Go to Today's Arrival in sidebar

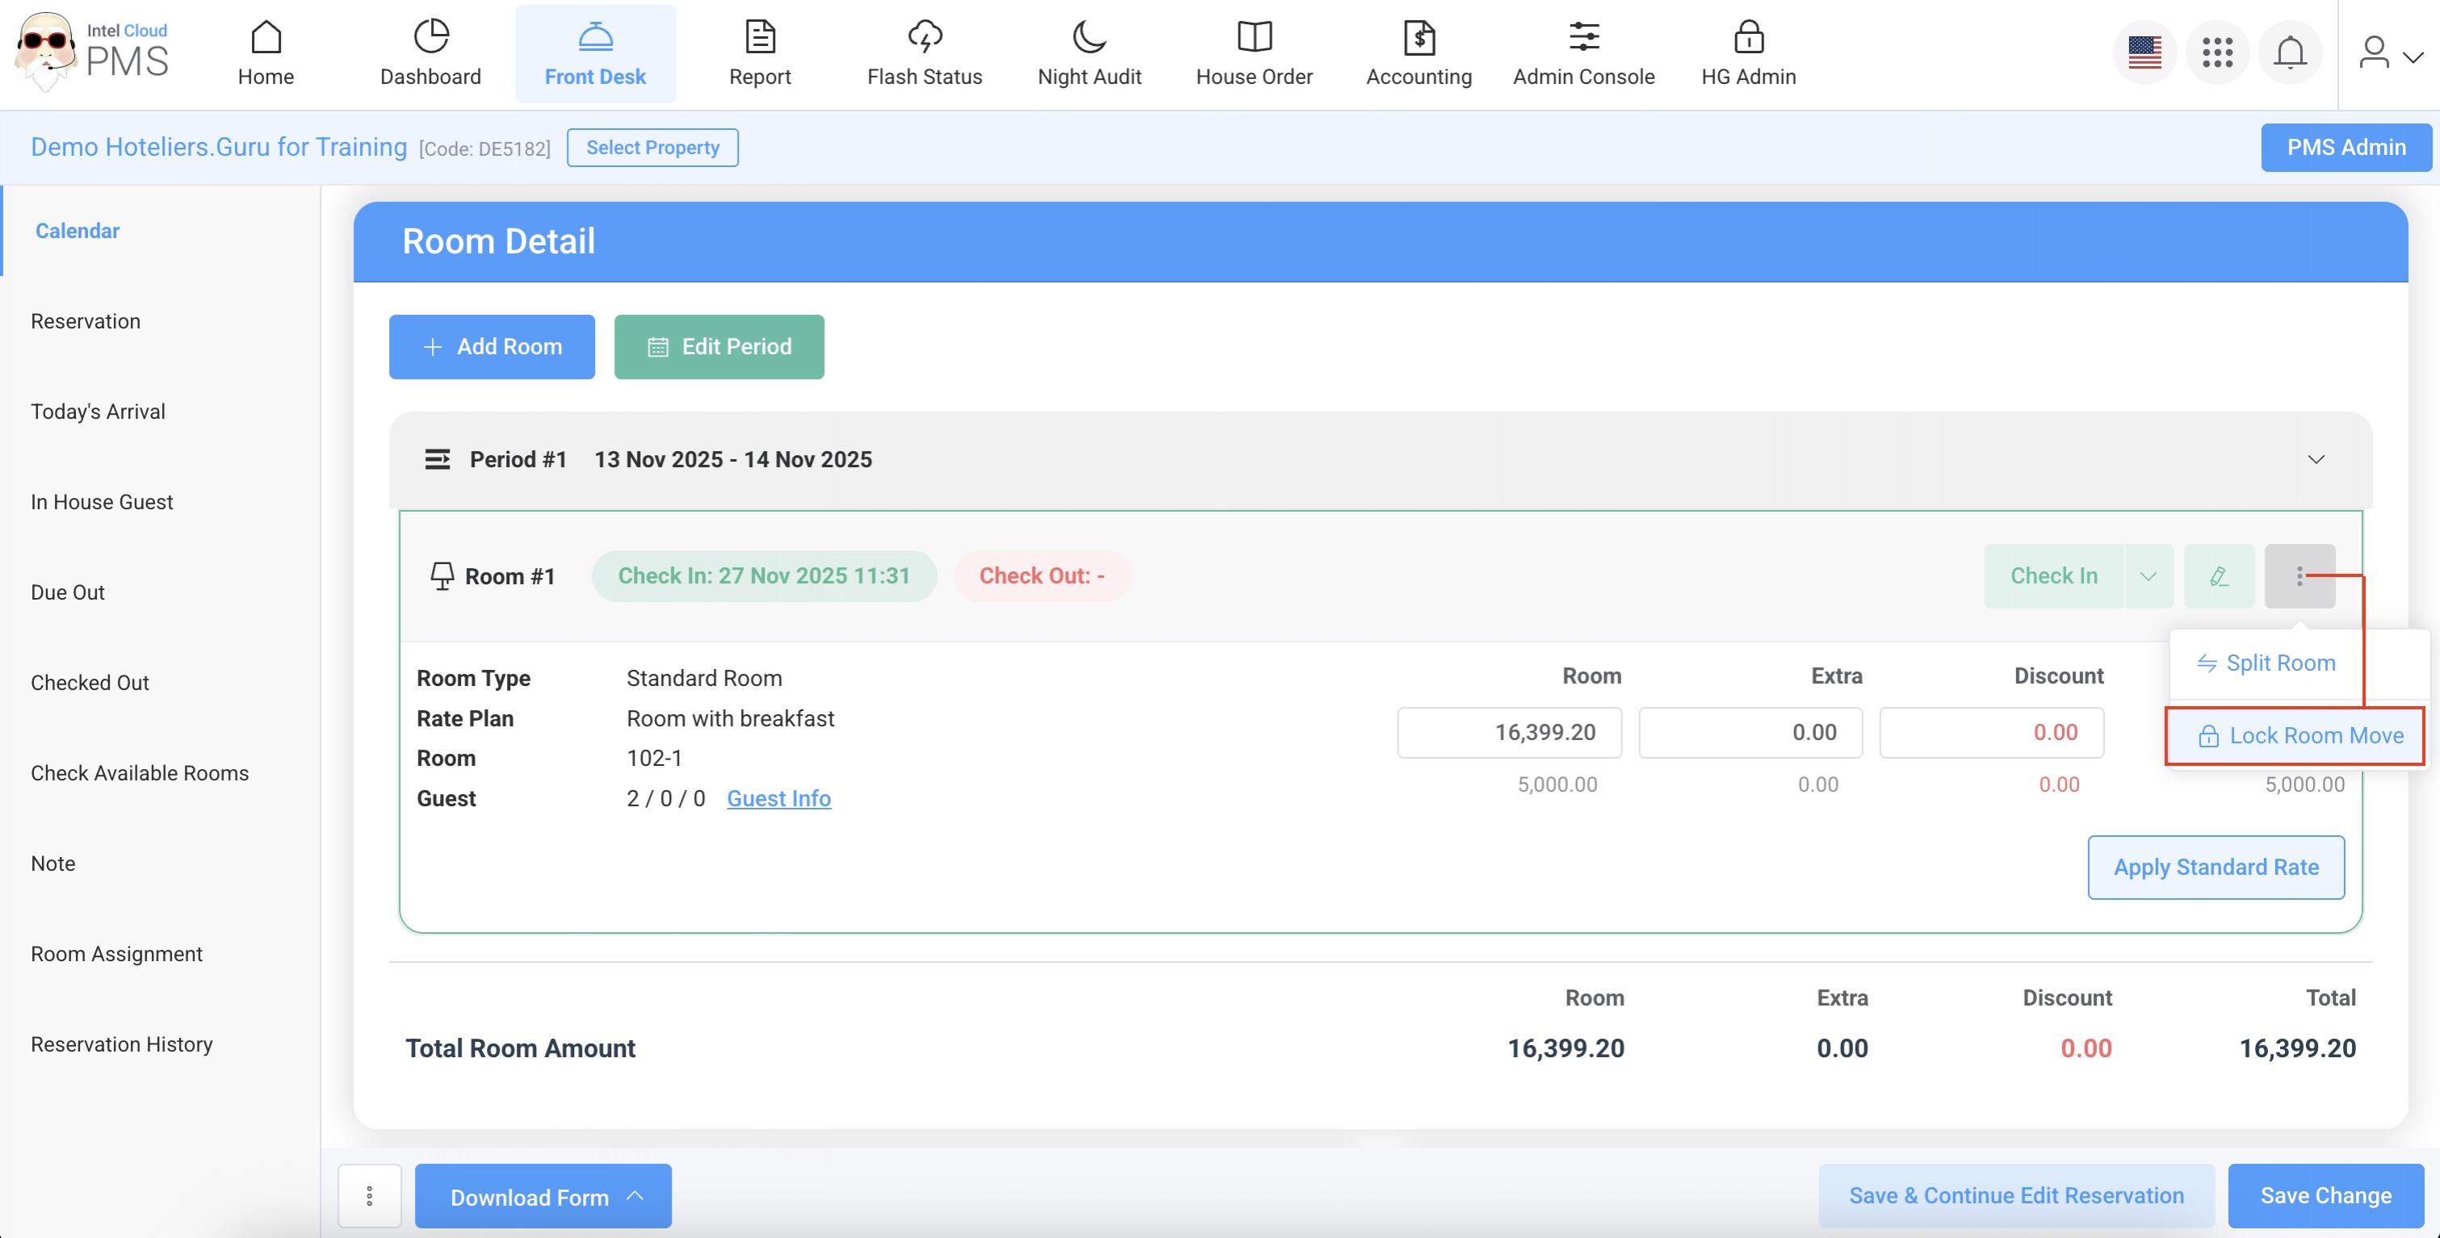(98, 412)
